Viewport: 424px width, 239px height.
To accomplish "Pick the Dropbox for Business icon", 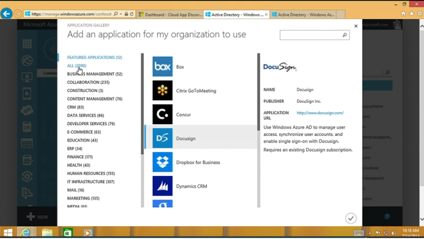I will [x=162, y=162].
